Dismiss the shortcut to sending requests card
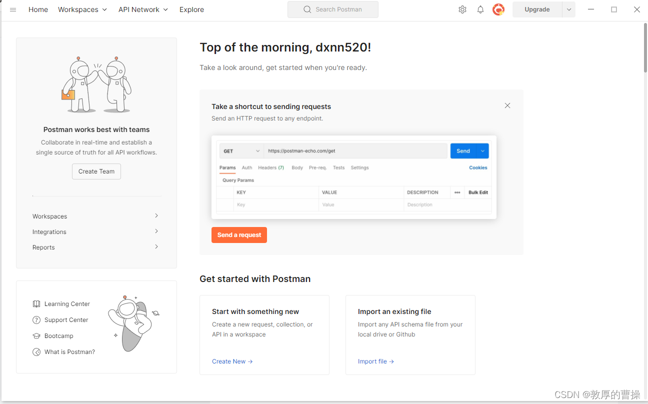 click(x=507, y=105)
